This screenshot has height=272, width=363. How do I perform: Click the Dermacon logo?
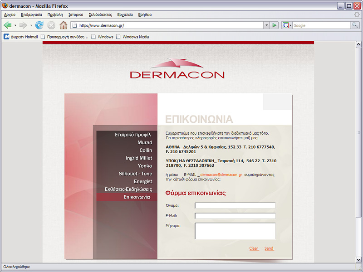[x=177, y=68]
